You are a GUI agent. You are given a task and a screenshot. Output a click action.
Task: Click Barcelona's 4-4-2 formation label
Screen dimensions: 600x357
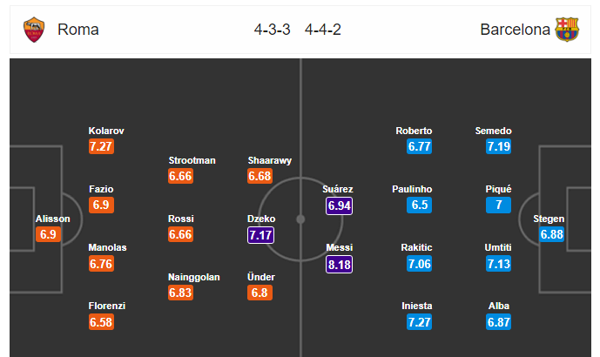coord(323,30)
